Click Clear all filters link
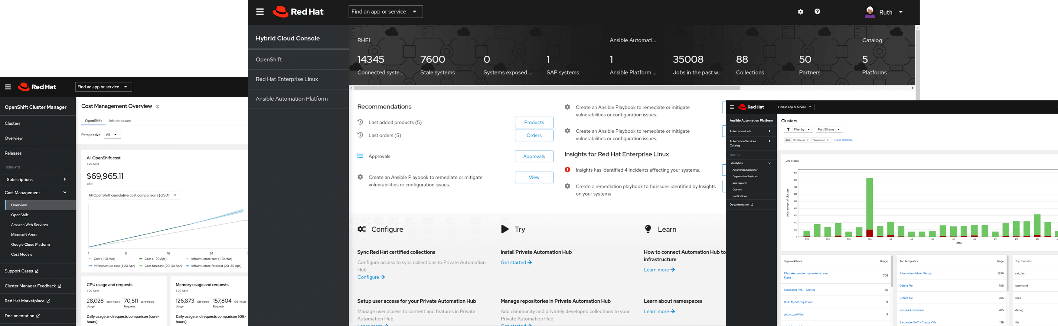Screen dimensions: 1058x326 (843, 140)
